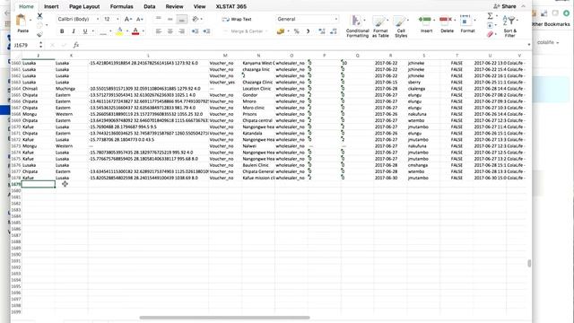Open the View tab

click(x=199, y=6)
